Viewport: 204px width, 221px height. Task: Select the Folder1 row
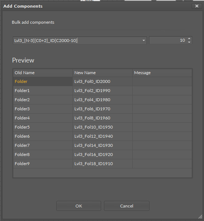point(103,91)
